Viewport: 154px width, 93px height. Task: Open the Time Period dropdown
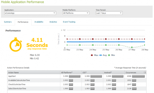[109, 13]
